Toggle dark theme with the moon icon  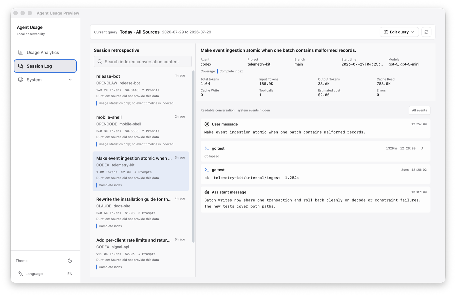point(70,261)
